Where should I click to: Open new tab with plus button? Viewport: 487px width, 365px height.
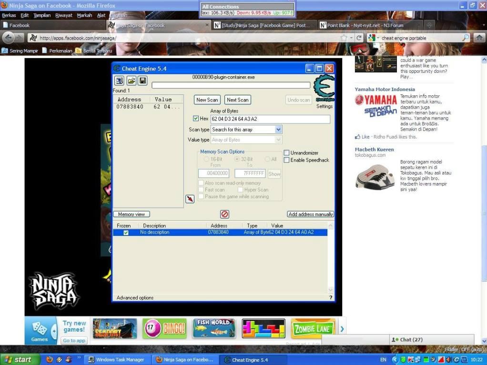(x=429, y=25)
